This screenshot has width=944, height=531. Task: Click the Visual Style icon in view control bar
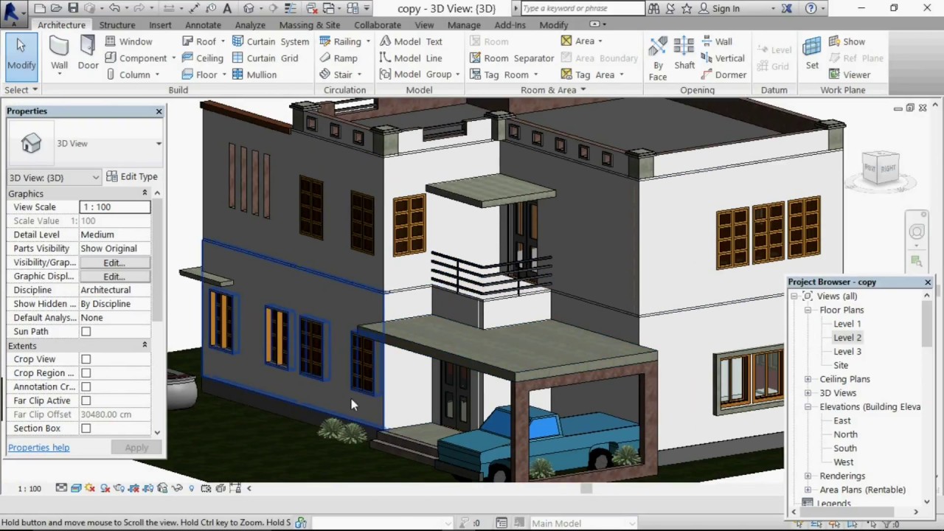coord(76,488)
